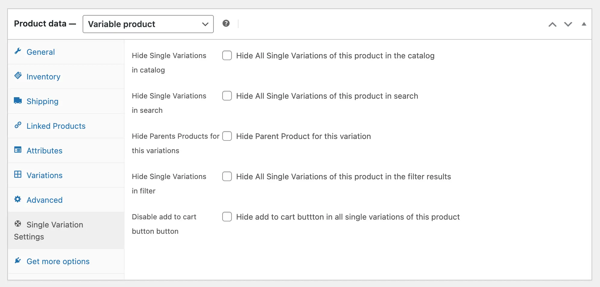Click the plug icon next to Get more options
Image resolution: width=600 pixels, height=287 pixels.
pyautogui.click(x=17, y=261)
